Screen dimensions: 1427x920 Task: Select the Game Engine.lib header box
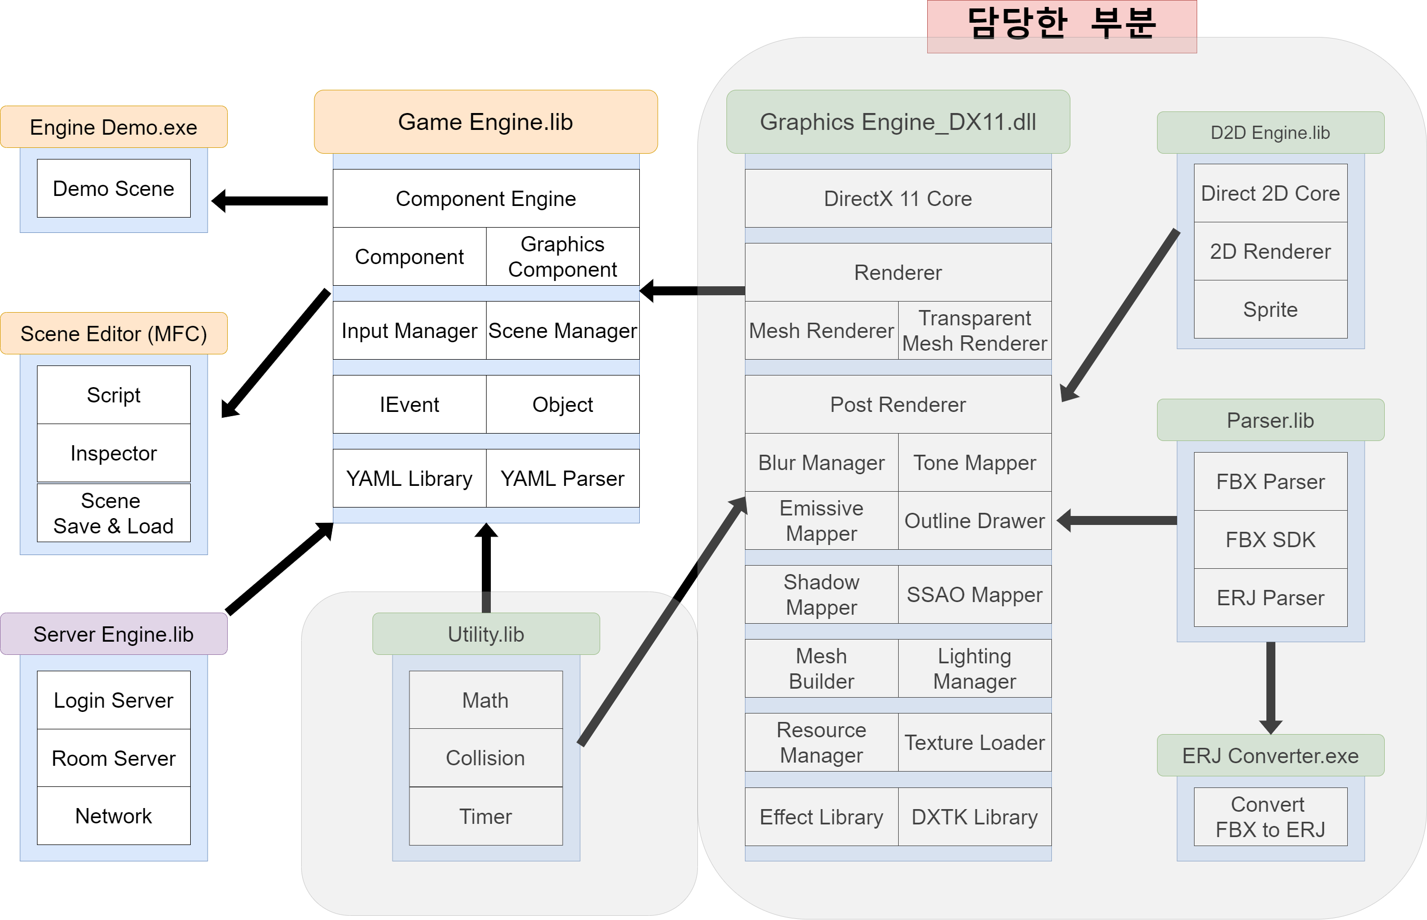485,121
